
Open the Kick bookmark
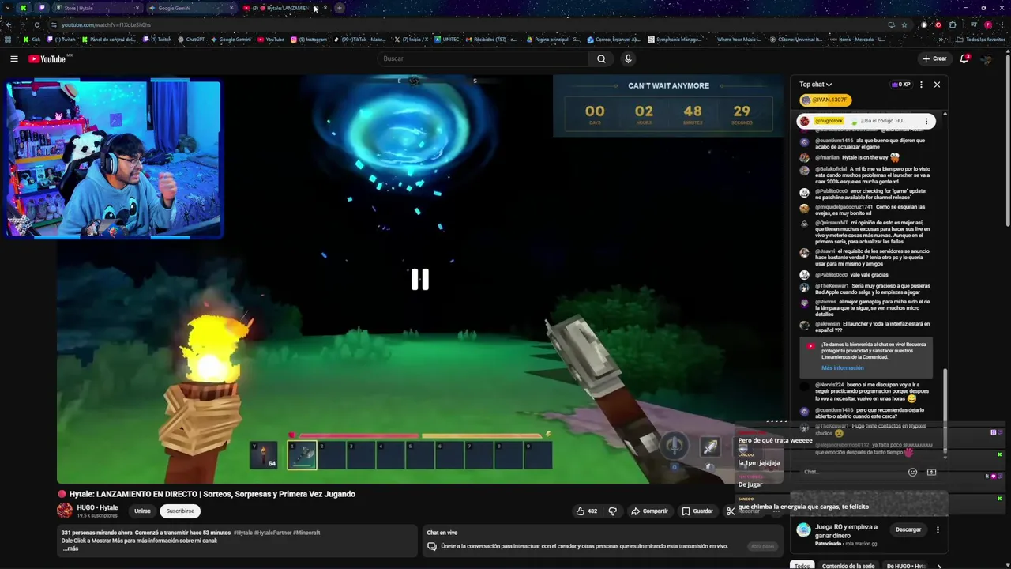coord(32,39)
